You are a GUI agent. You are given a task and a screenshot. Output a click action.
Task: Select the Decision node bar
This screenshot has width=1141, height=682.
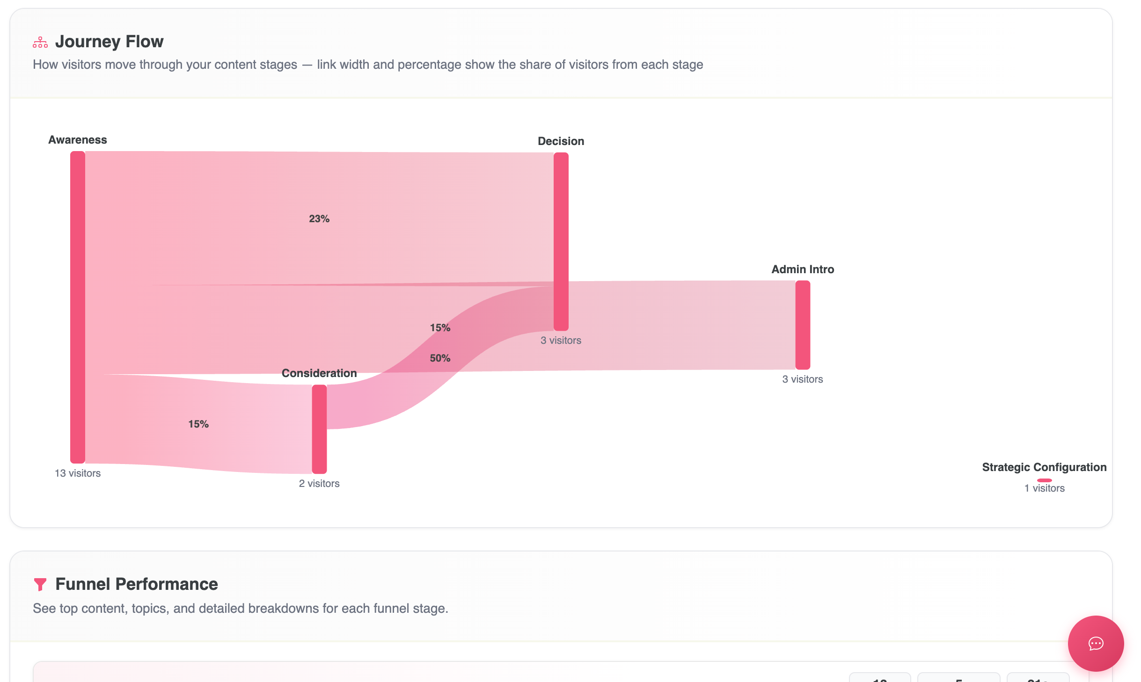561,241
